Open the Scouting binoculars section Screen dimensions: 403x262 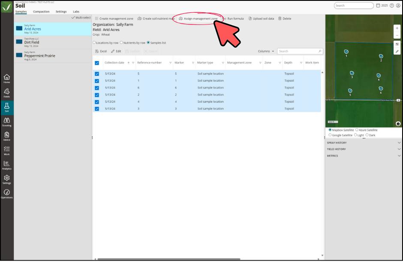pyautogui.click(x=7, y=122)
